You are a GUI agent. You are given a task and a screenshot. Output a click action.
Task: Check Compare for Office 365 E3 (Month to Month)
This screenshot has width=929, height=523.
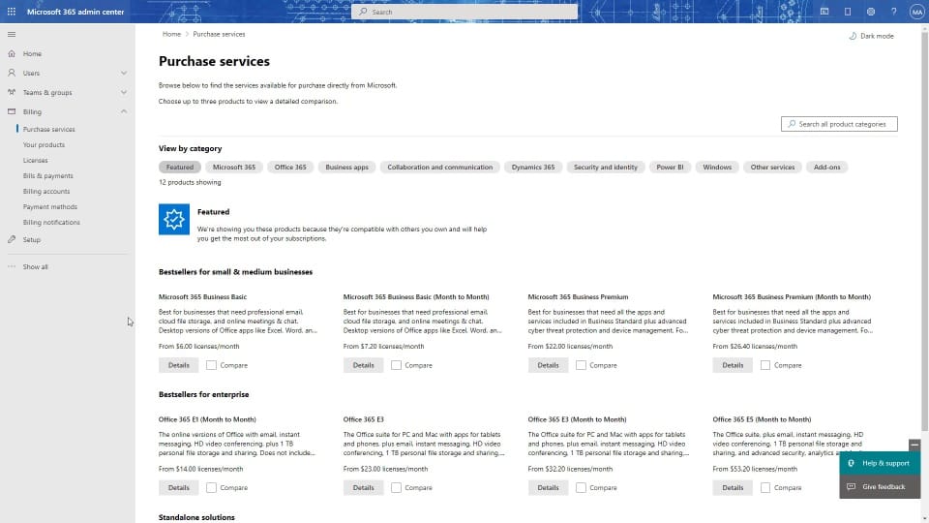tap(581, 487)
